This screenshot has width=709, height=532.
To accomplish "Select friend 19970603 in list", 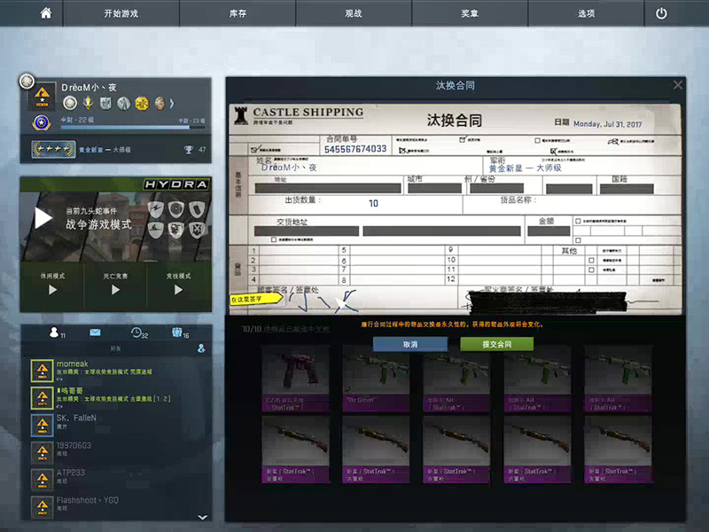I will point(116,452).
